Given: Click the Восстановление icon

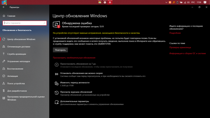Looking at the screenshot, I should click(4, 69).
